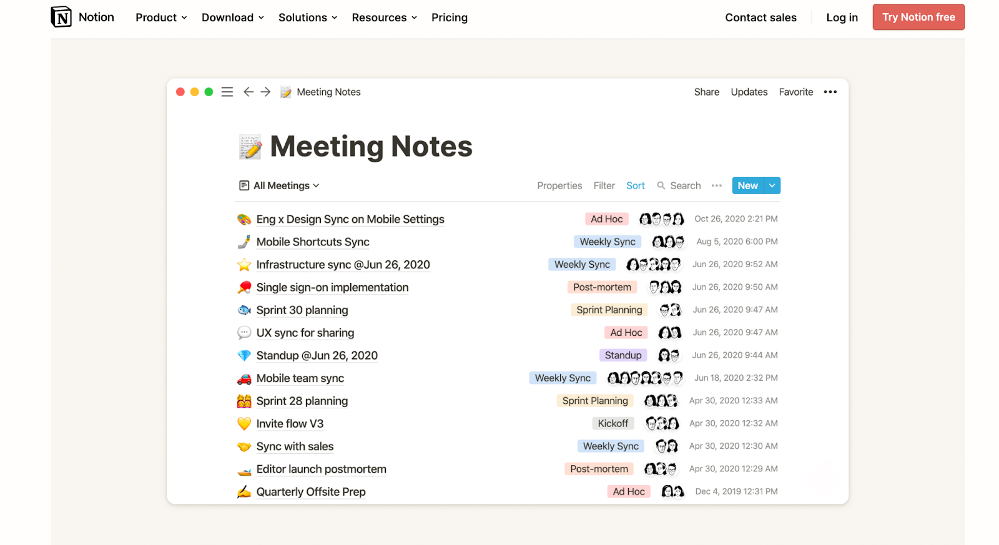Open the dropdown arrow next to New
This screenshot has height=545, width=999.
(x=772, y=185)
